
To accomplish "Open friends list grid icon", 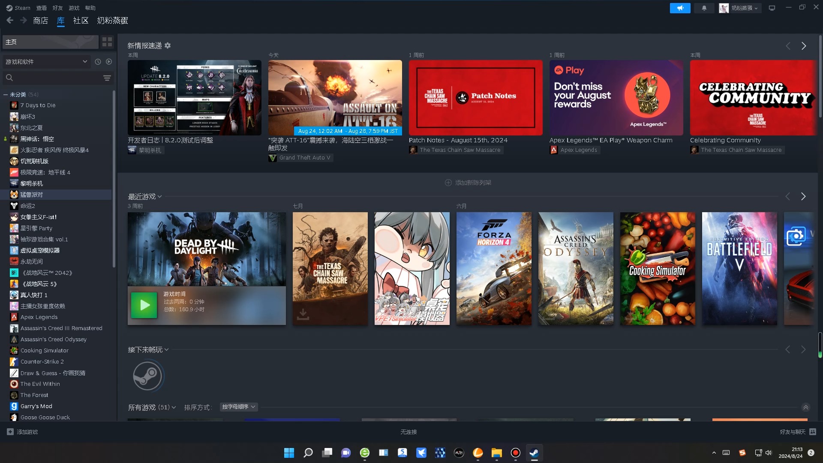I will (x=813, y=432).
